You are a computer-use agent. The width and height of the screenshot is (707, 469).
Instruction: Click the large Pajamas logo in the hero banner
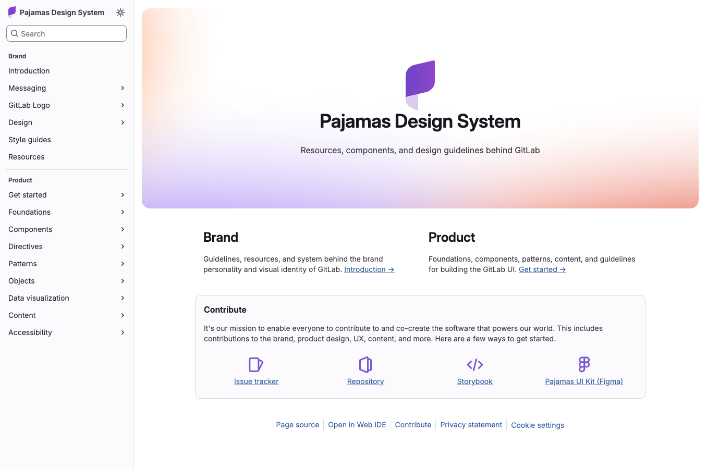(420, 85)
